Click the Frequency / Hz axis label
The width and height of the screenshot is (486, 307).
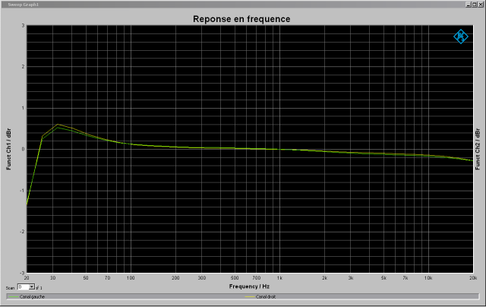click(250, 286)
